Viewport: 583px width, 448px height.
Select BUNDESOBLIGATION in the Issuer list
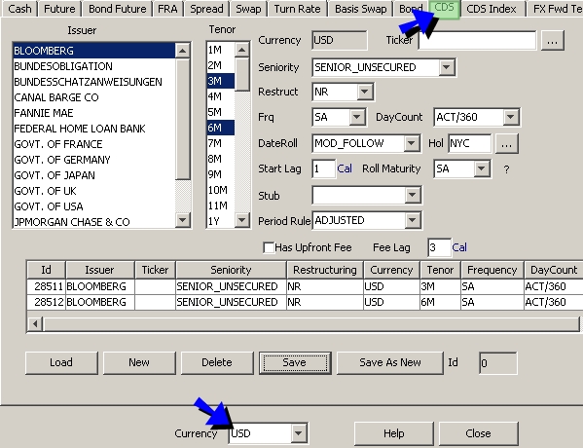click(93, 66)
